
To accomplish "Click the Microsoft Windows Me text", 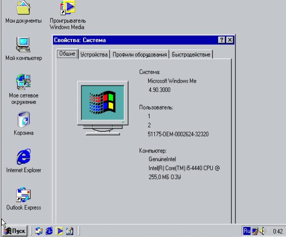I will pos(172,81).
